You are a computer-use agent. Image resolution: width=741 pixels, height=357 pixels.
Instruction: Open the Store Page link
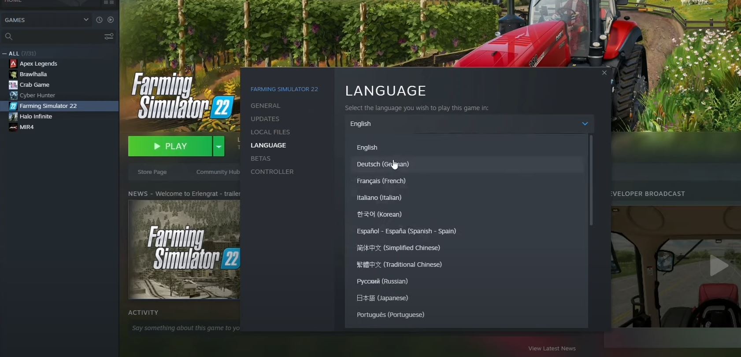coord(152,172)
